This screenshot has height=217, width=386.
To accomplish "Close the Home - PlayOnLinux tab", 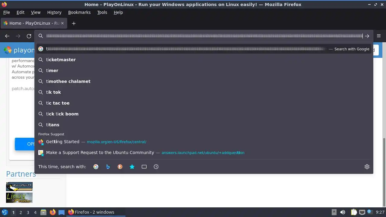I will 62,23.
